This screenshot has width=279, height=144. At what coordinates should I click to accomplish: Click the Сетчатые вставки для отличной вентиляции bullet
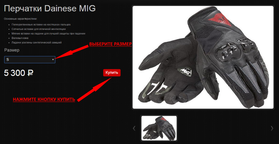coord(39,29)
